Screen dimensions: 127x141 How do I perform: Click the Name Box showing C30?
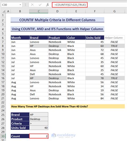pyautogui.click(x=12, y=5)
